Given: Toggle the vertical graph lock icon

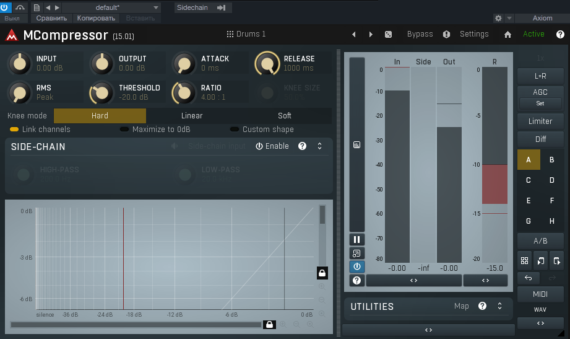Looking at the screenshot, I should (x=322, y=273).
